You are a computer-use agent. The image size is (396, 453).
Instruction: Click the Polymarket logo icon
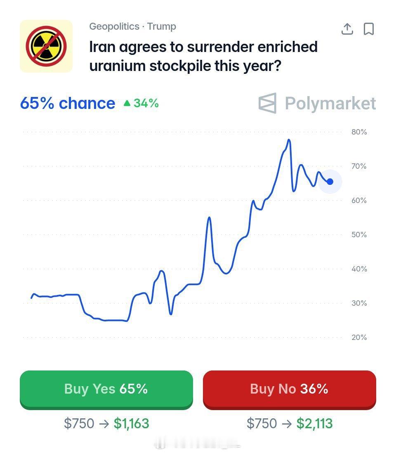tap(267, 103)
